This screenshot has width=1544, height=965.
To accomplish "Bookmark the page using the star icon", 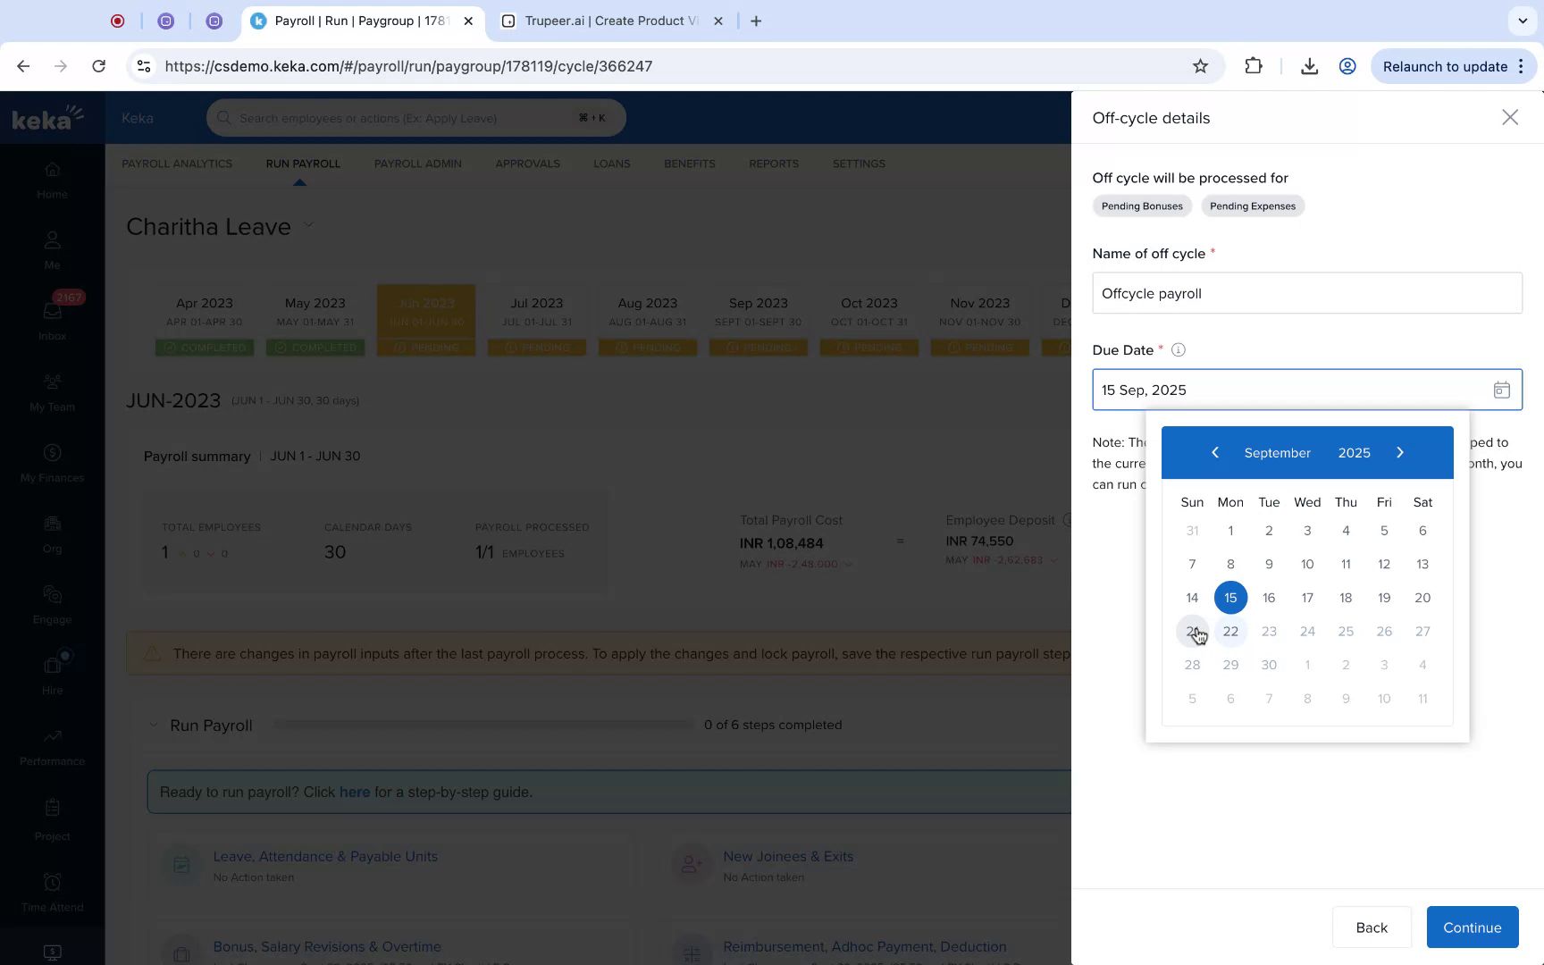I will [x=1200, y=65].
